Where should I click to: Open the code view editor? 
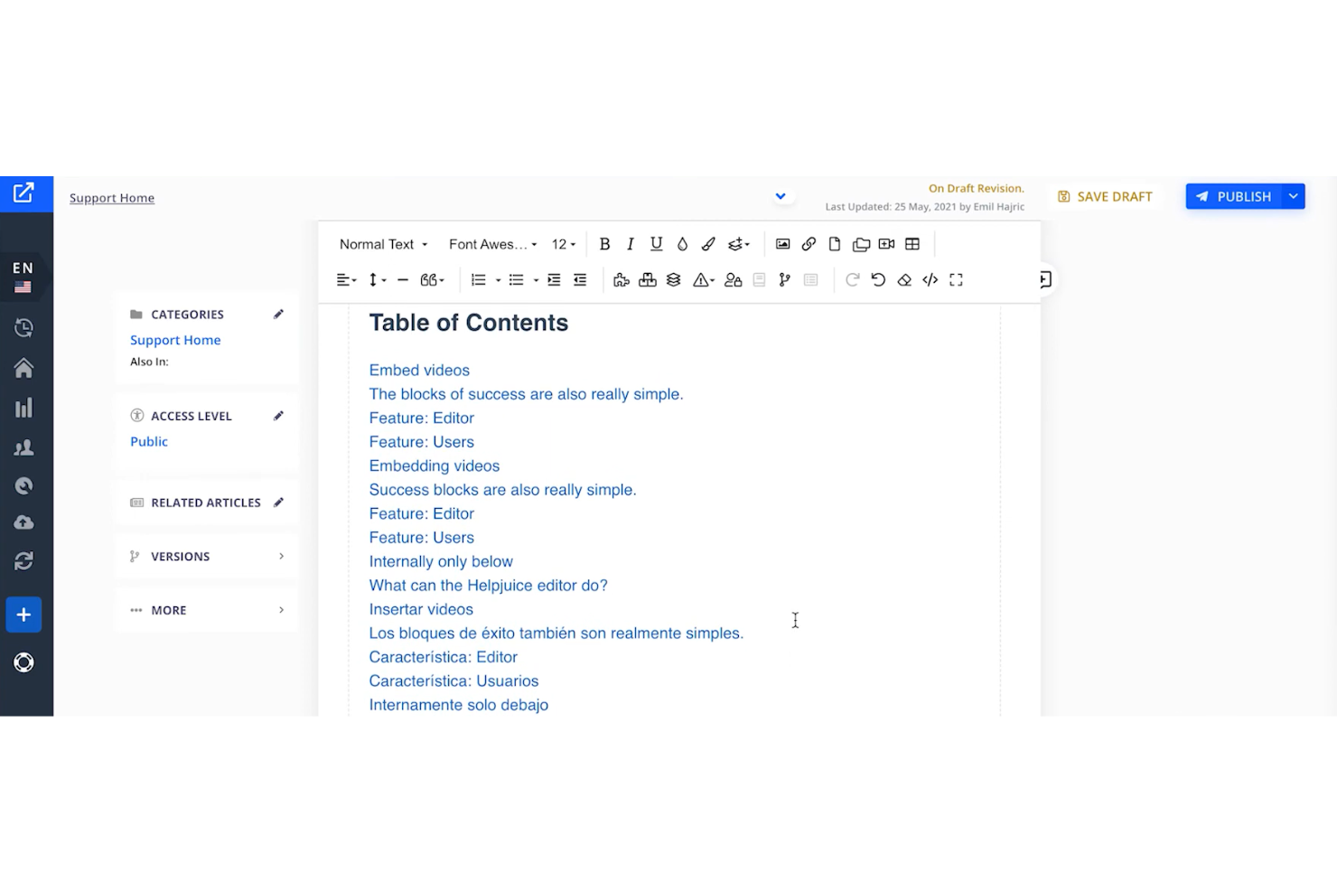pos(930,280)
